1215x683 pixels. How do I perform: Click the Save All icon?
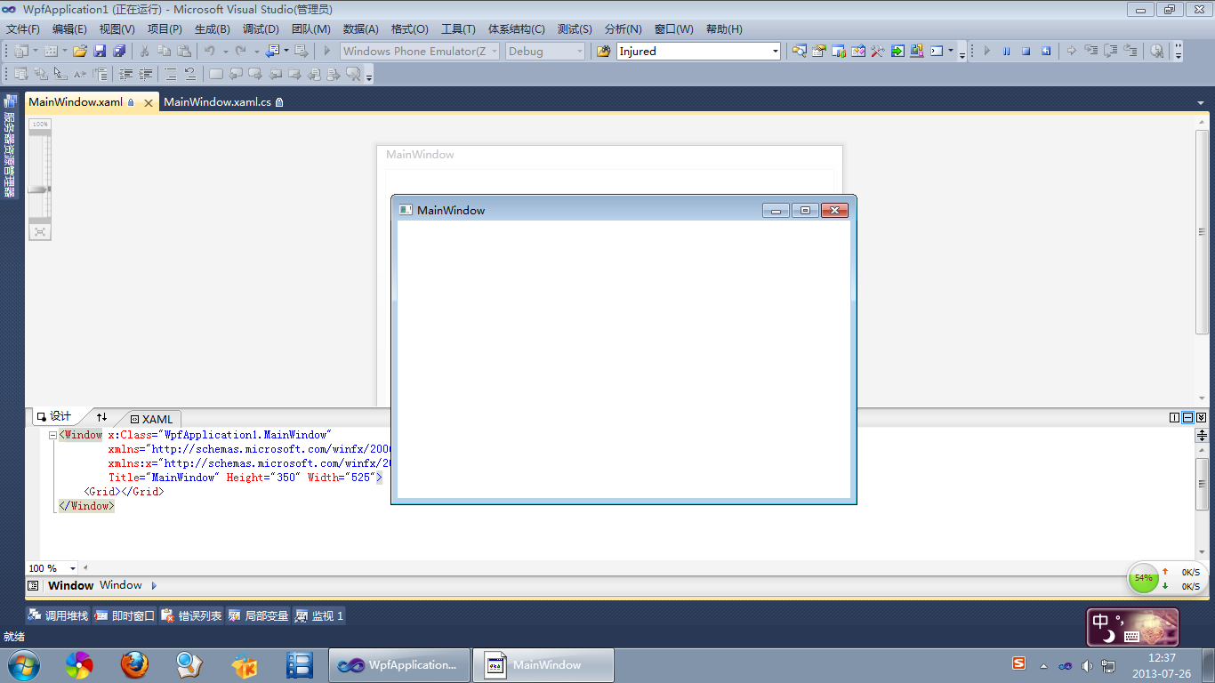tap(118, 52)
